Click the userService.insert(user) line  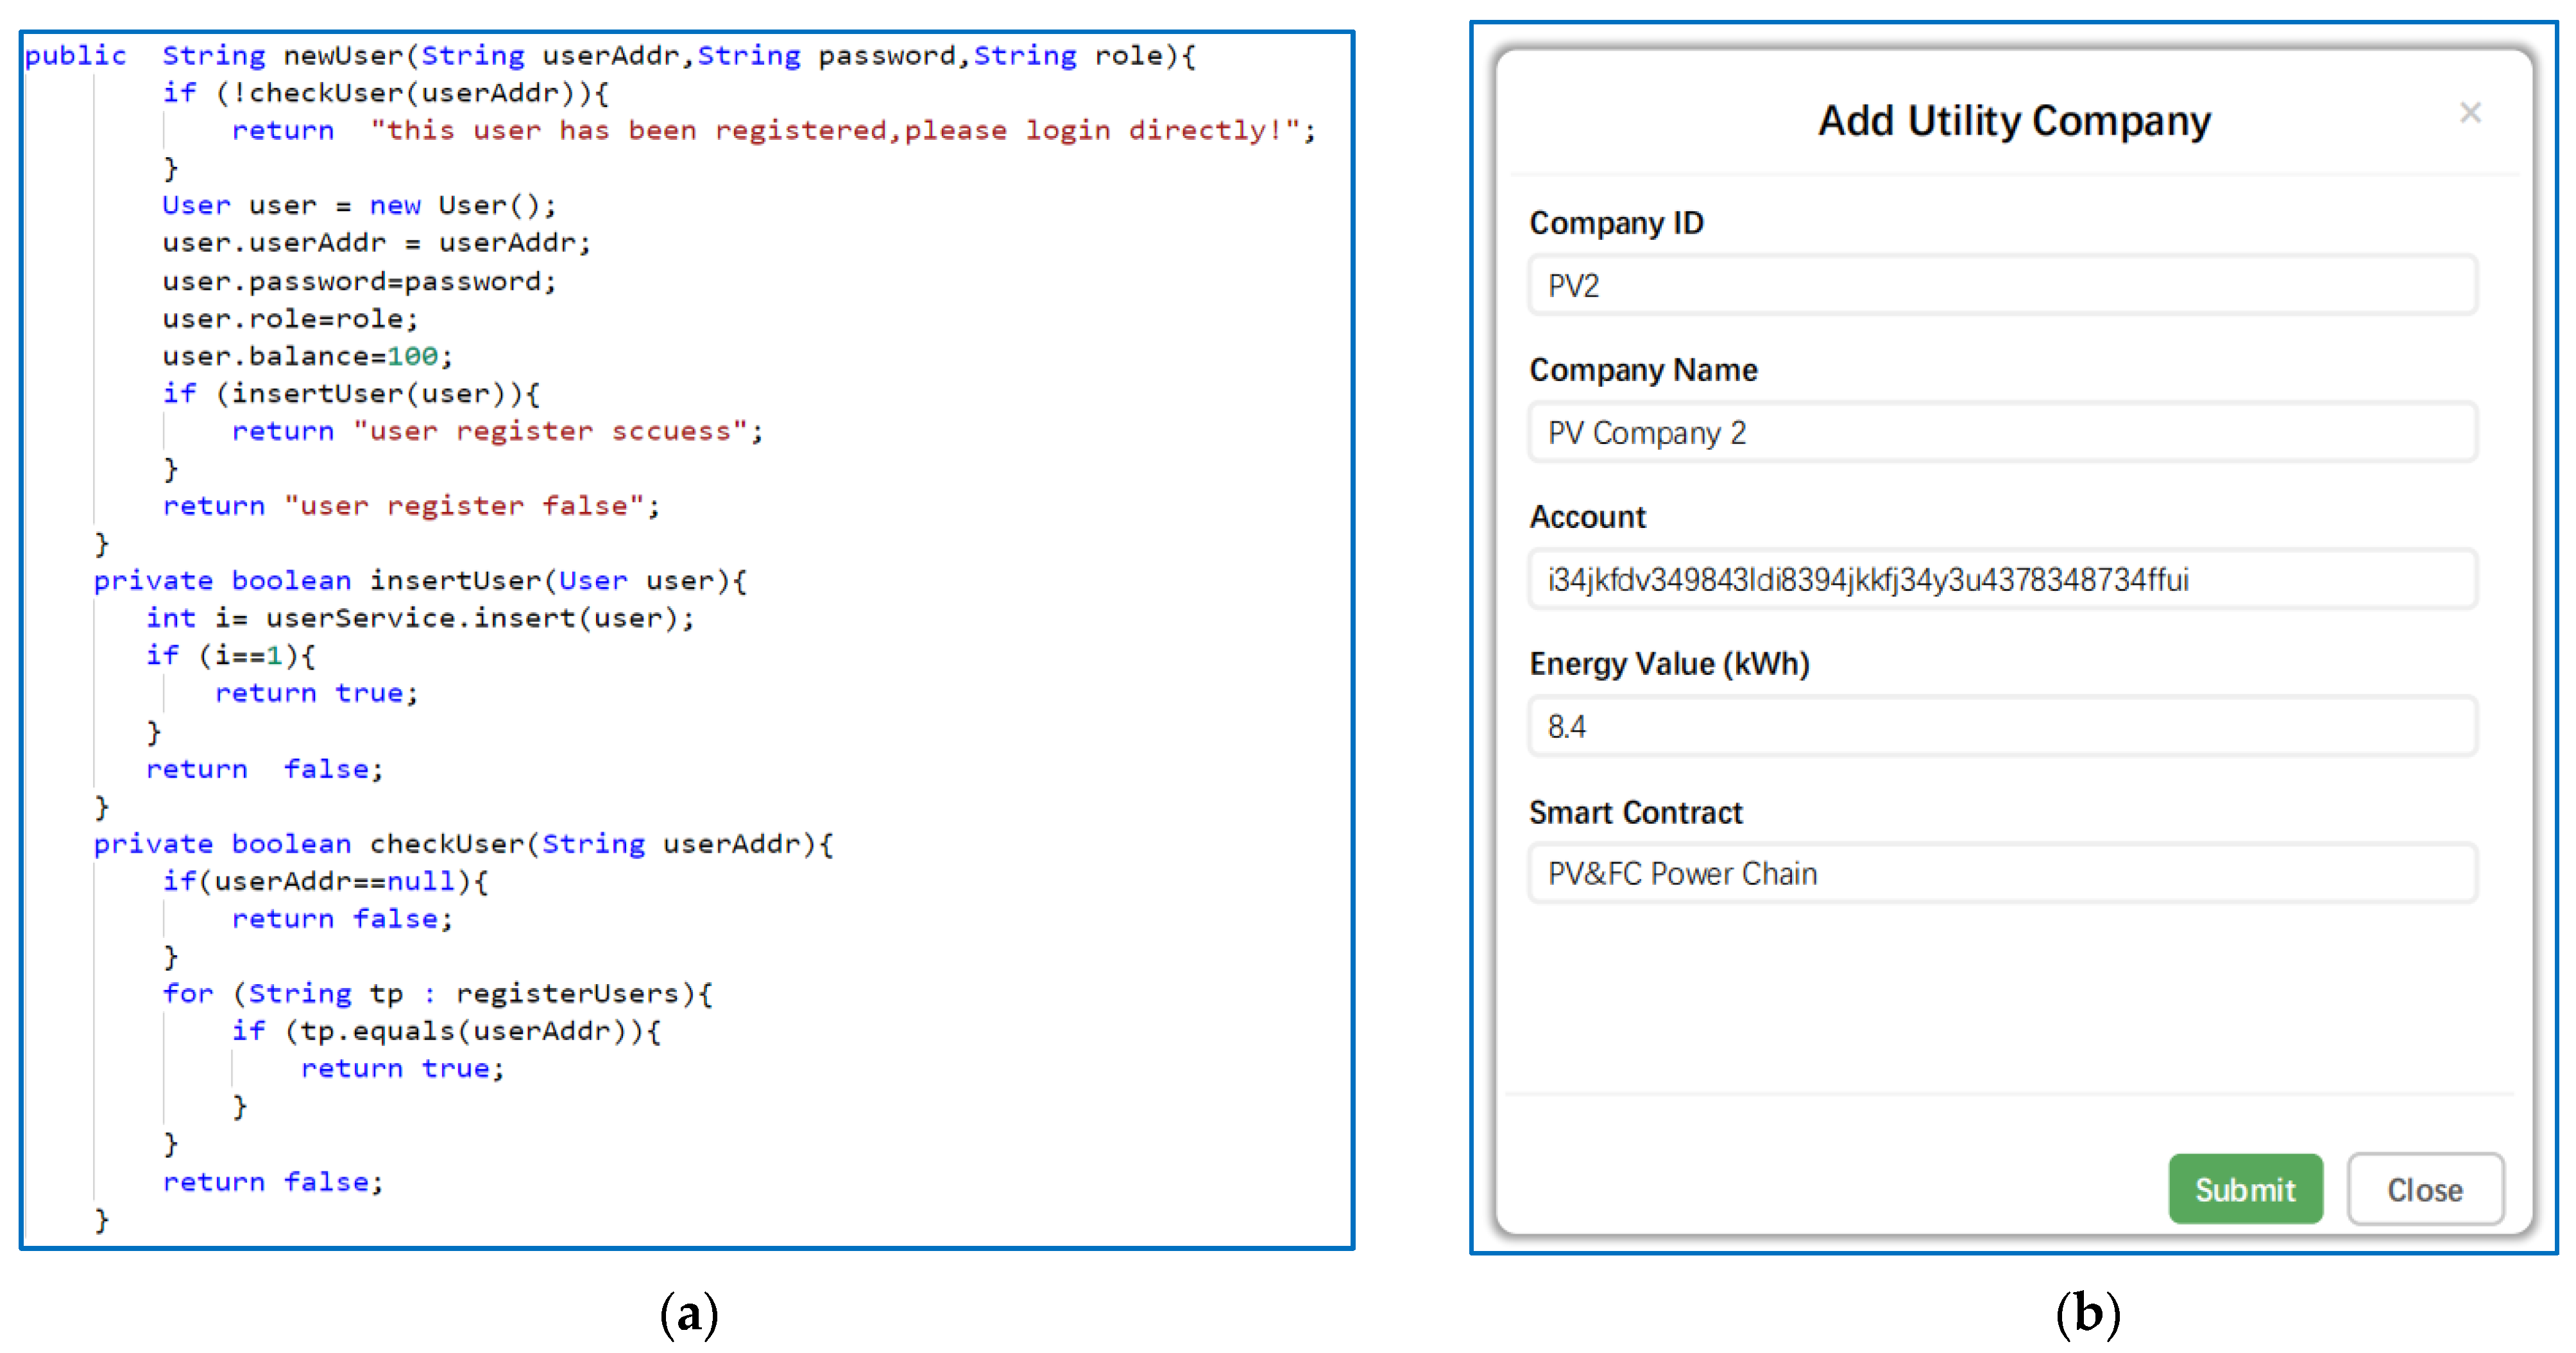pyautogui.click(x=420, y=618)
